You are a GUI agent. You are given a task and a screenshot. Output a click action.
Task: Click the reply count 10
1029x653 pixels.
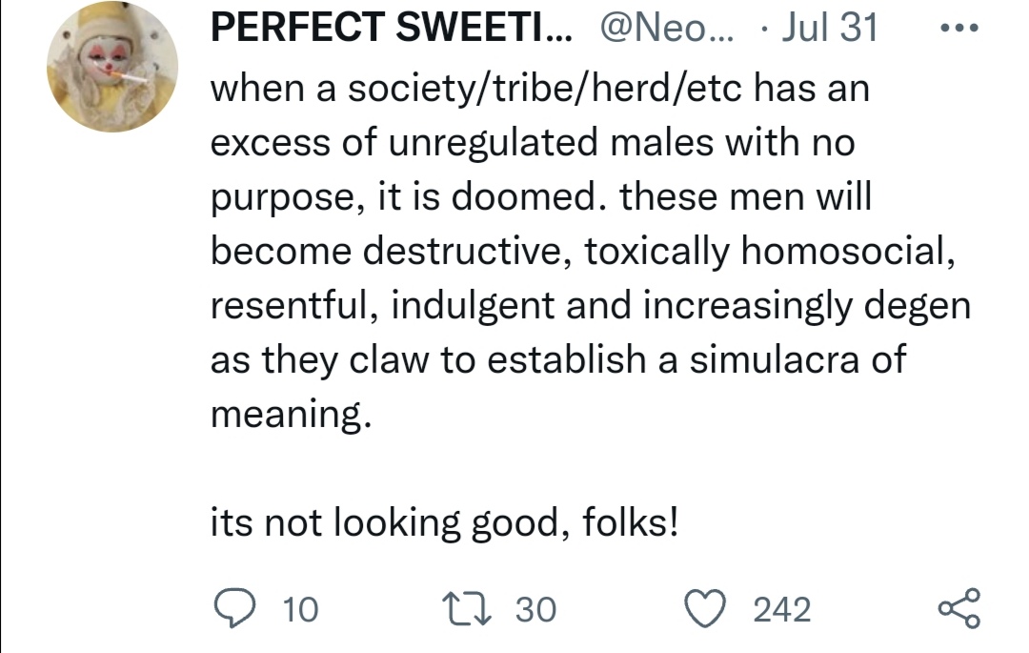301,609
